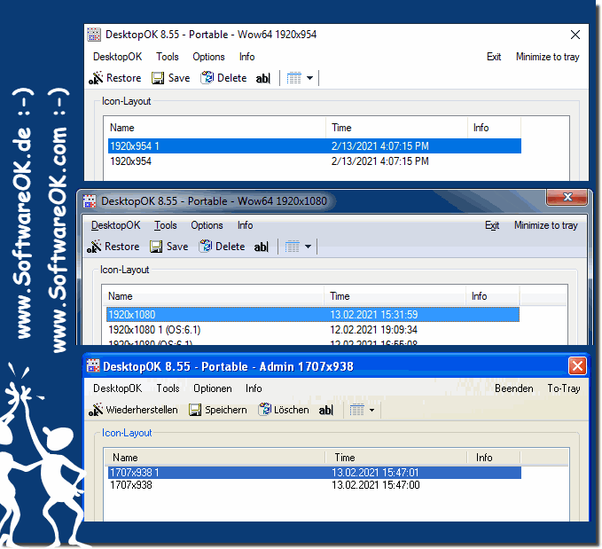Screen dimensions: 602x549
Task: Click the Beenden button
Action: 513,388
